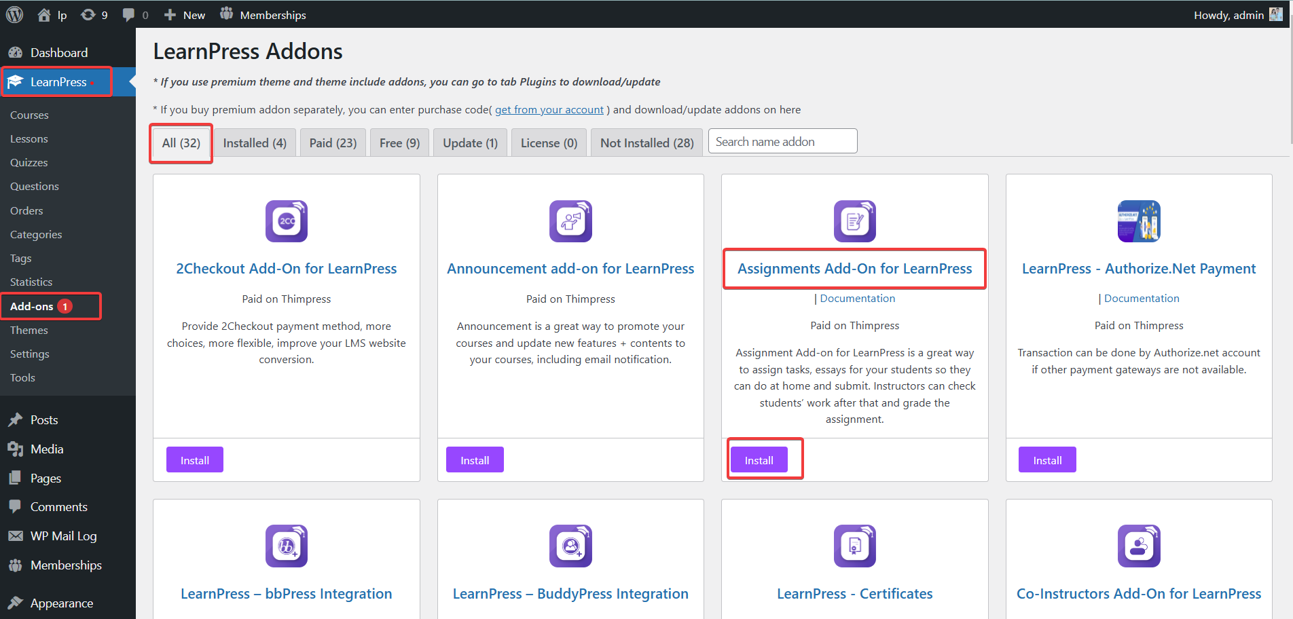Open Tools submenu item

tap(22, 378)
